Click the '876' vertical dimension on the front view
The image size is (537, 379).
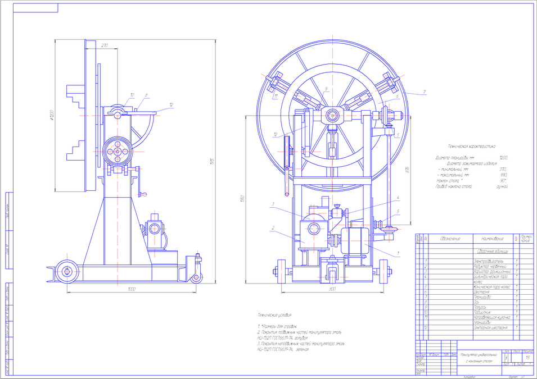[x=407, y=170]
